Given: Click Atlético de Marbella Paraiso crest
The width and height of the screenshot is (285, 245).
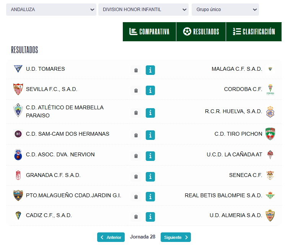Looking at the screenshot, I should pos(18,110).
